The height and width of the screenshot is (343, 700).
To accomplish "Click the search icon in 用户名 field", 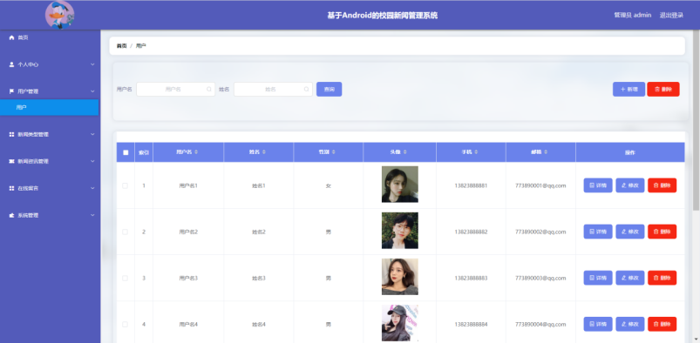I will [x=209, y=89].
